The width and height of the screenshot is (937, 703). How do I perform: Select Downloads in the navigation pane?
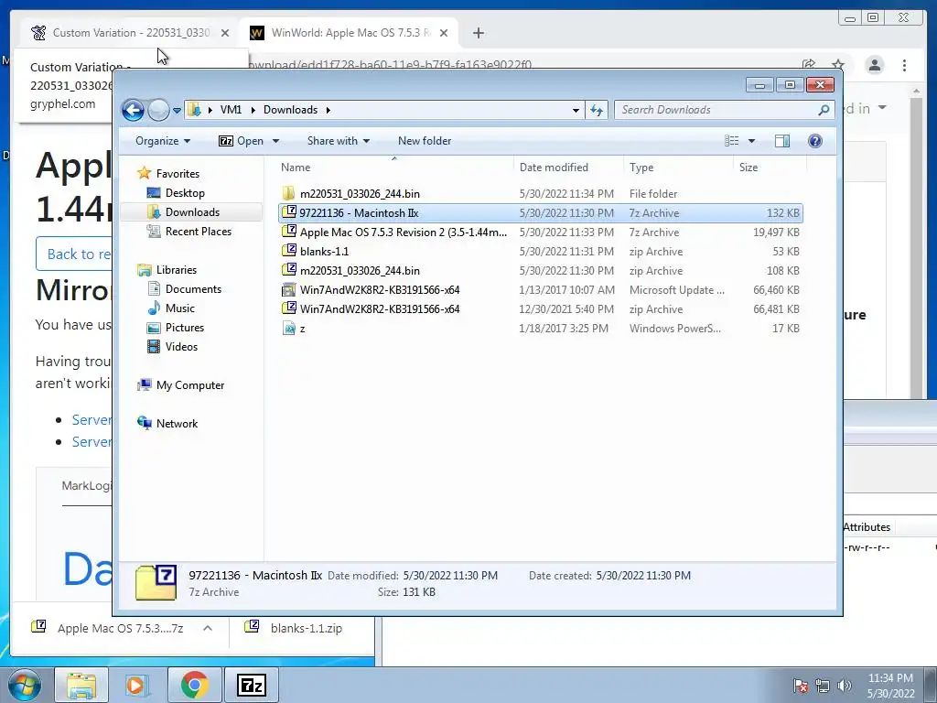(192, 212)
